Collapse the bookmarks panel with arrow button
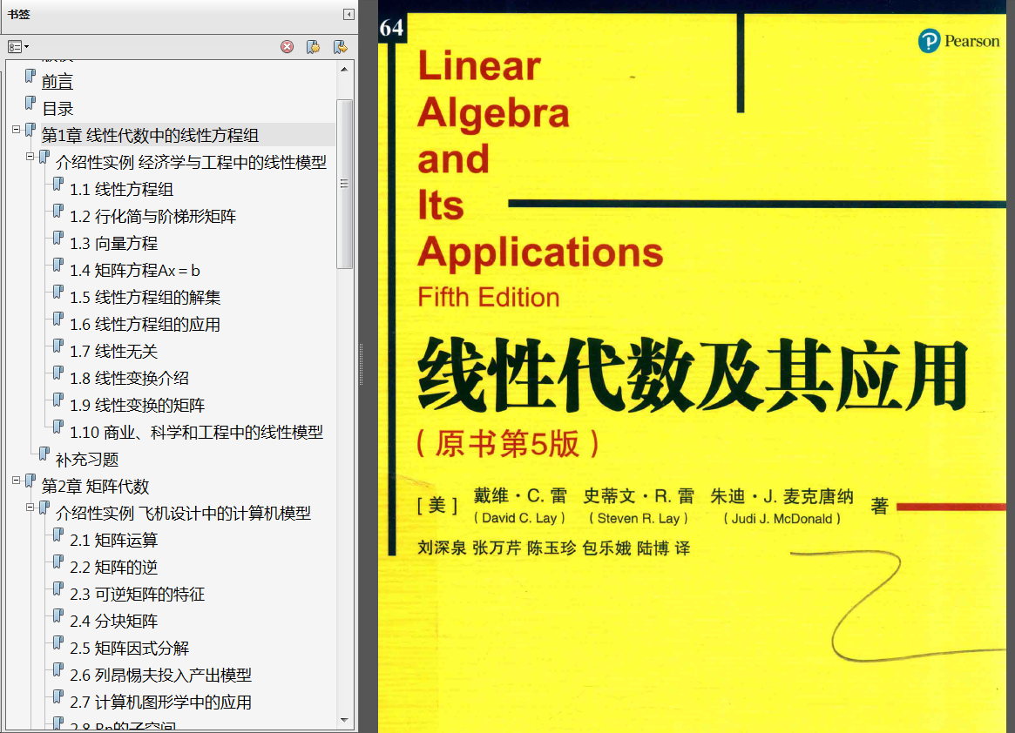 point(348,14)
